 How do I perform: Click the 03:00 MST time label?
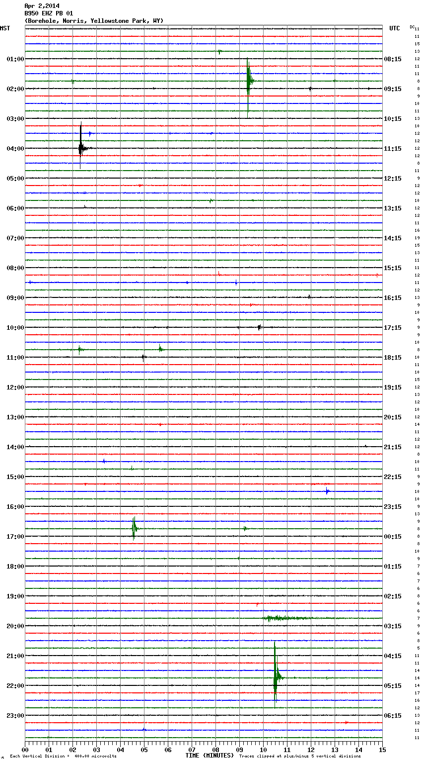coord(15,119)
